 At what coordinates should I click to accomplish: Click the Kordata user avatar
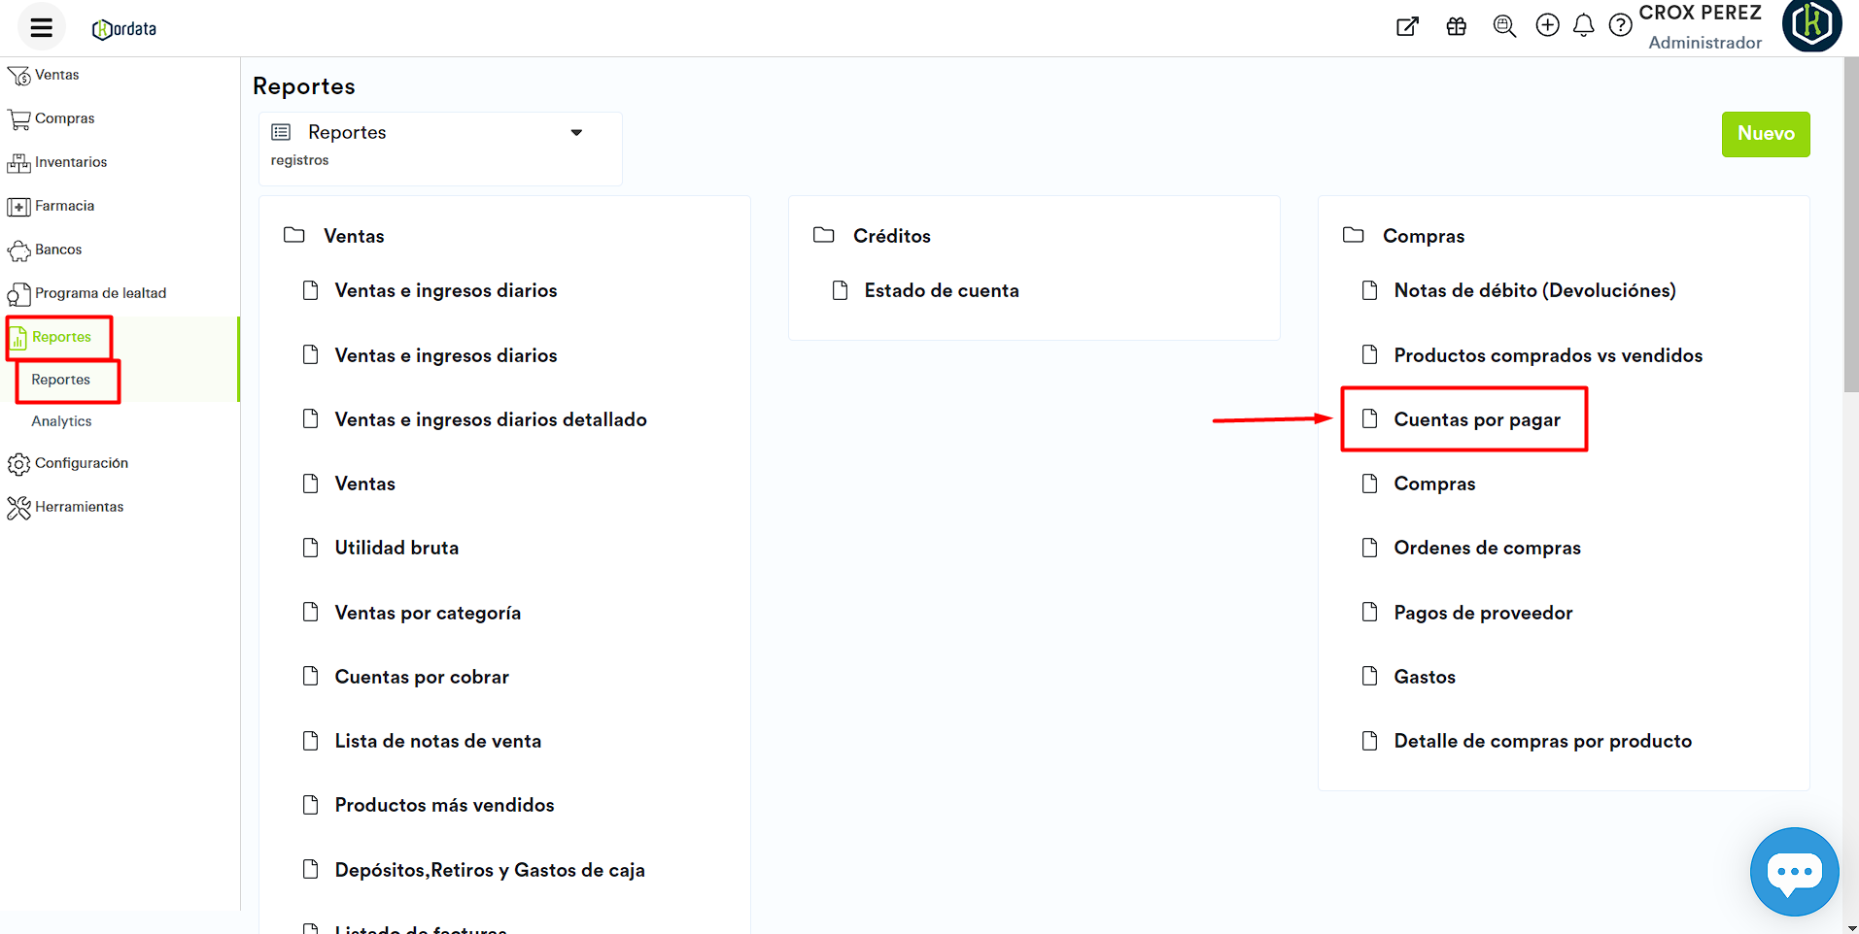pyautogui.click(x=1811, y=24)
